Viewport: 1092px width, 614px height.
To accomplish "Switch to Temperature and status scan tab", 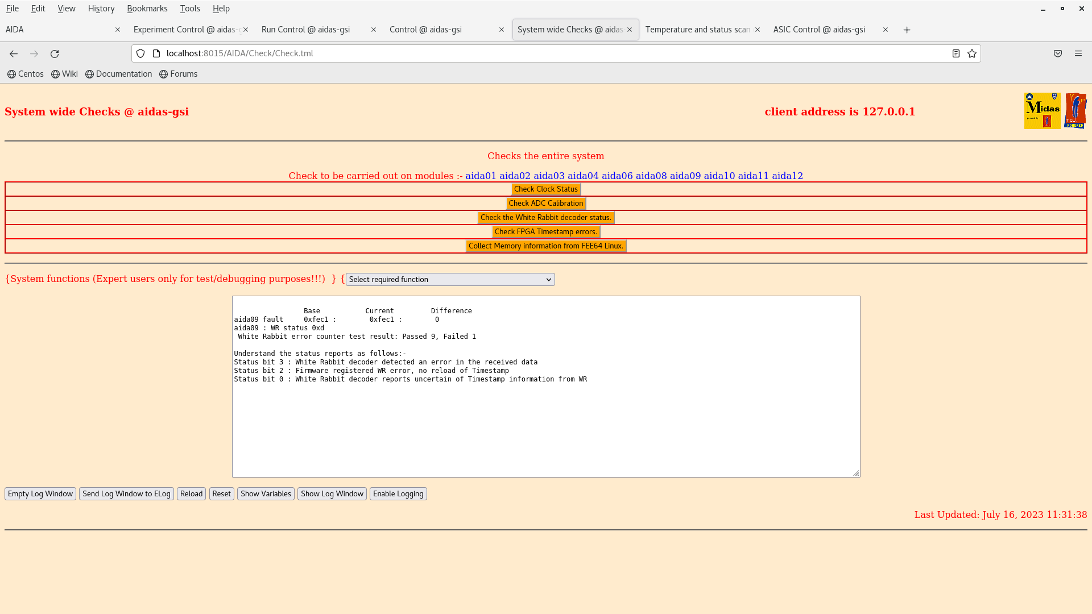I will (x=697, y=30).
